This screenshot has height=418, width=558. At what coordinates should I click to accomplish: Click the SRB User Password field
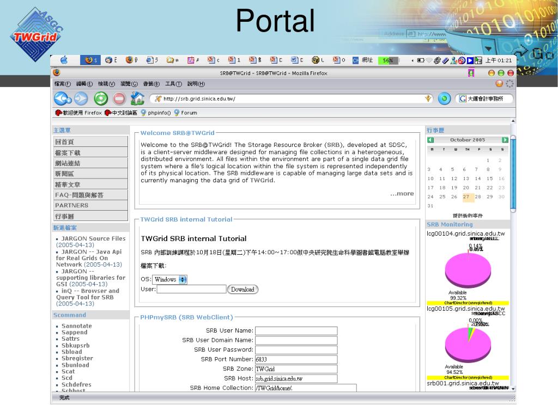coord(296,350)
